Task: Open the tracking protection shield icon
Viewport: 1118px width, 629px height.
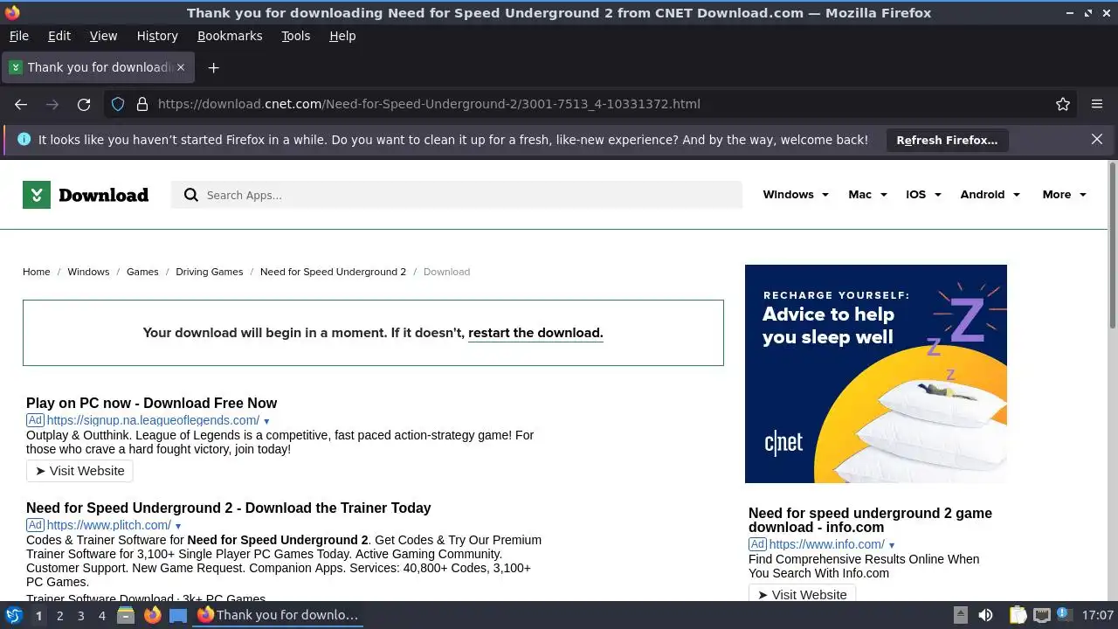Action: pyautogui.click(x=118, y=104)
